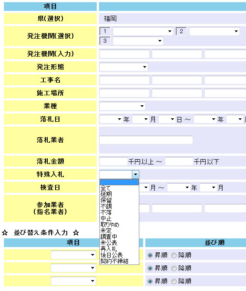
Task: Click the first 工事名 input field
Action: pyautogui.click(x=125, y=80)
